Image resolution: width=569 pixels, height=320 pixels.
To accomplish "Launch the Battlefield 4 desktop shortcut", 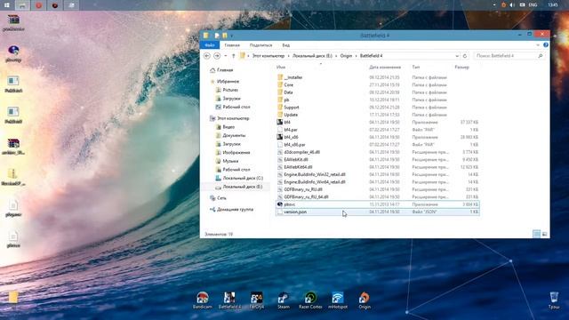I will coord(229,300).
